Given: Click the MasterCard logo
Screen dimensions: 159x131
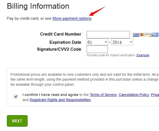Looking at the screenshot, I should click(142, 35).
